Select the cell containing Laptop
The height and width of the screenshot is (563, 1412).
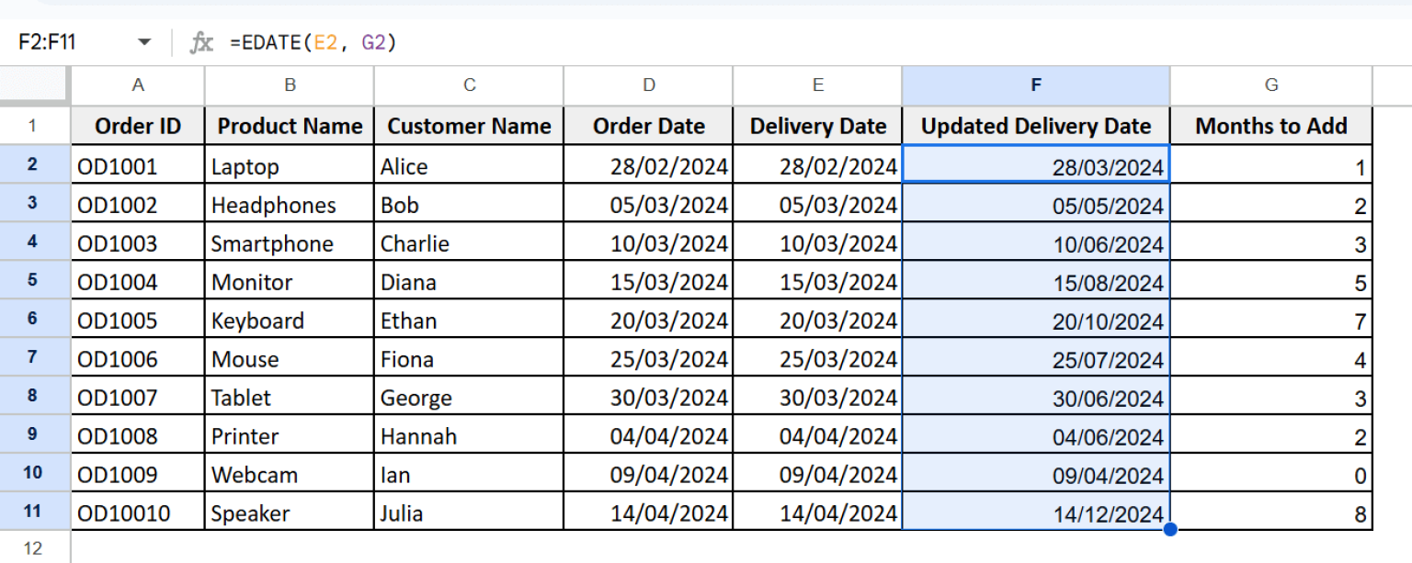289,166
